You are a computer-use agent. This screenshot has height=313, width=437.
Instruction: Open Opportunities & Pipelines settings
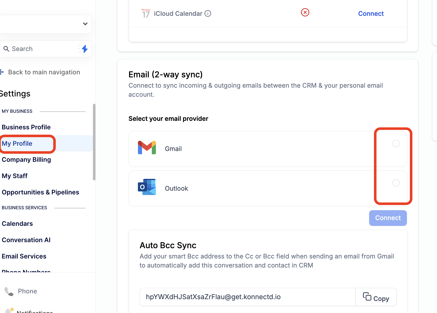[40, 192]
